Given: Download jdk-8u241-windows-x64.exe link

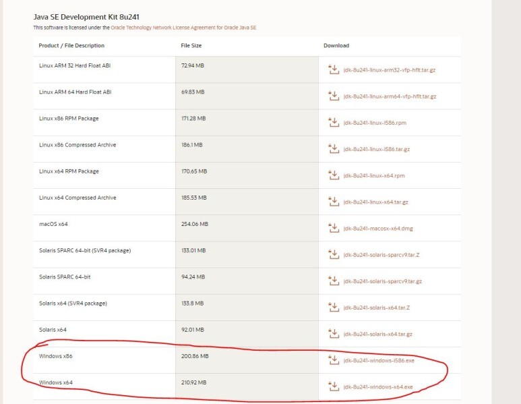Looking at the screenshot, I should (x=378, y=387).
